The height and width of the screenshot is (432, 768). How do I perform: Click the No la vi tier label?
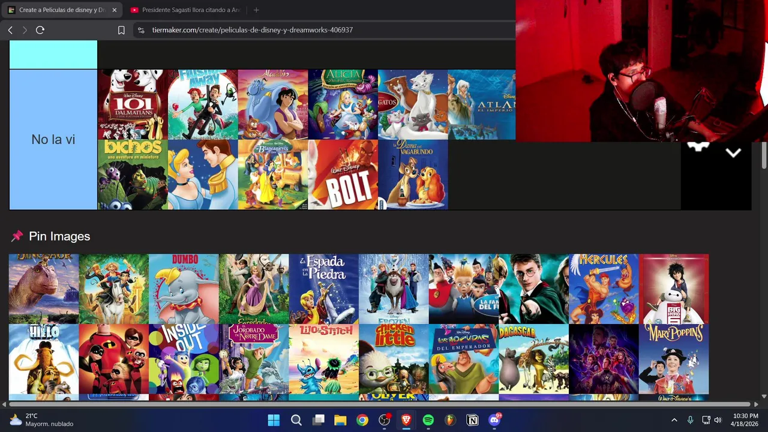tap(53, 139)
